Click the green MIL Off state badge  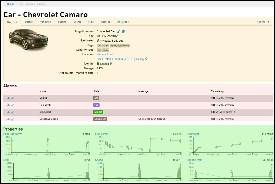coord(98,112)
